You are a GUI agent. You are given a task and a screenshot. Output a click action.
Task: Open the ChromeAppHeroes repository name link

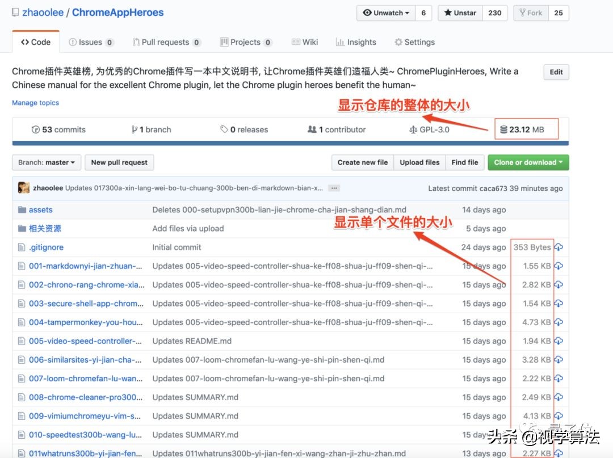pyautogui.click(x=117, y=12)
